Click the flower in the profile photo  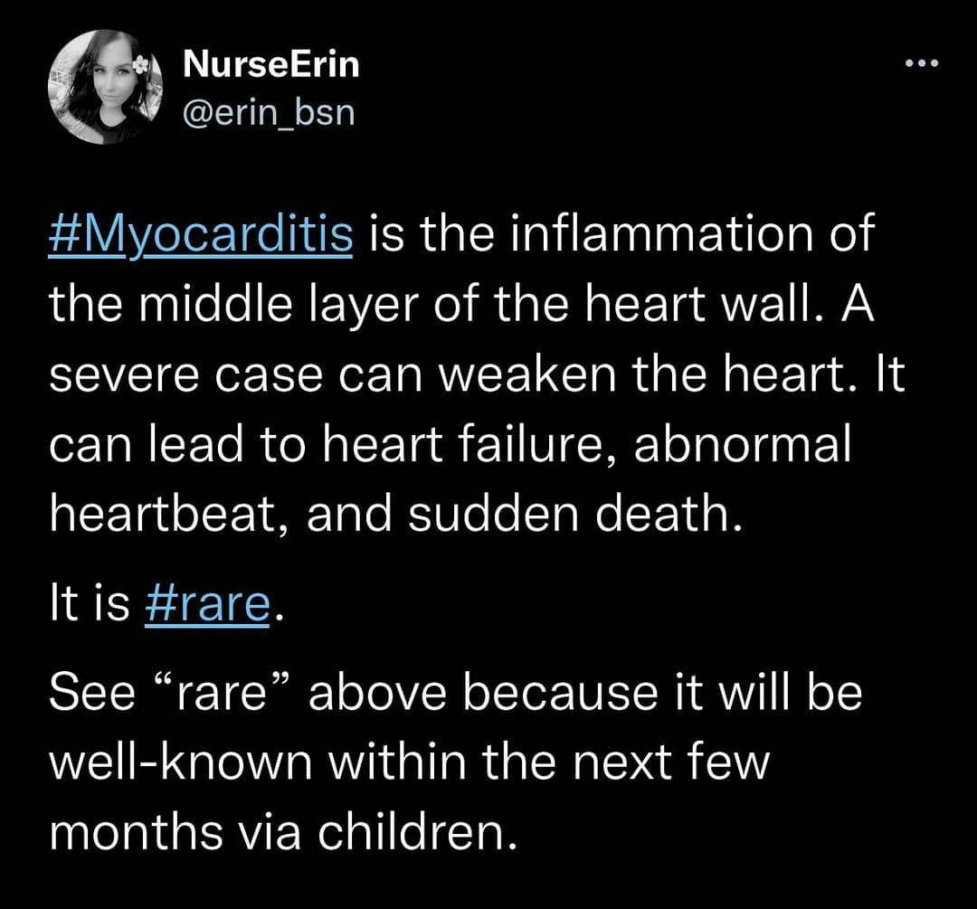click(x=142, y=63)
